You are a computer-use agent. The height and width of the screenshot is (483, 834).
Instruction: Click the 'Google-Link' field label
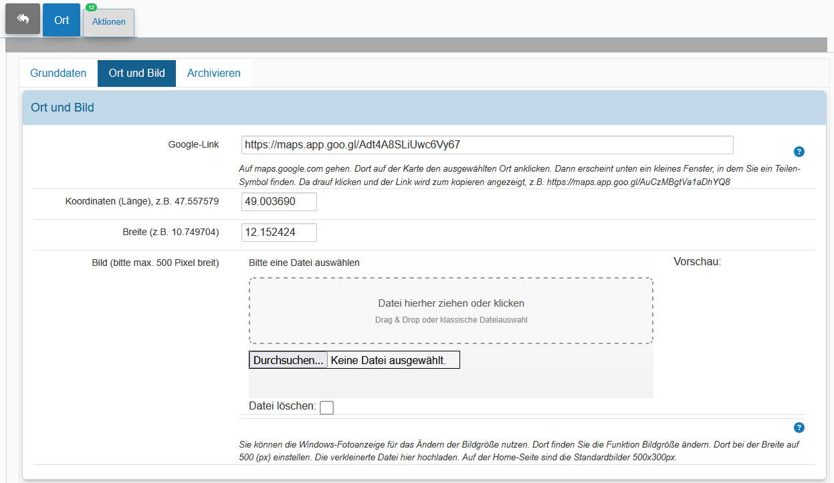[x=193, y=145]
